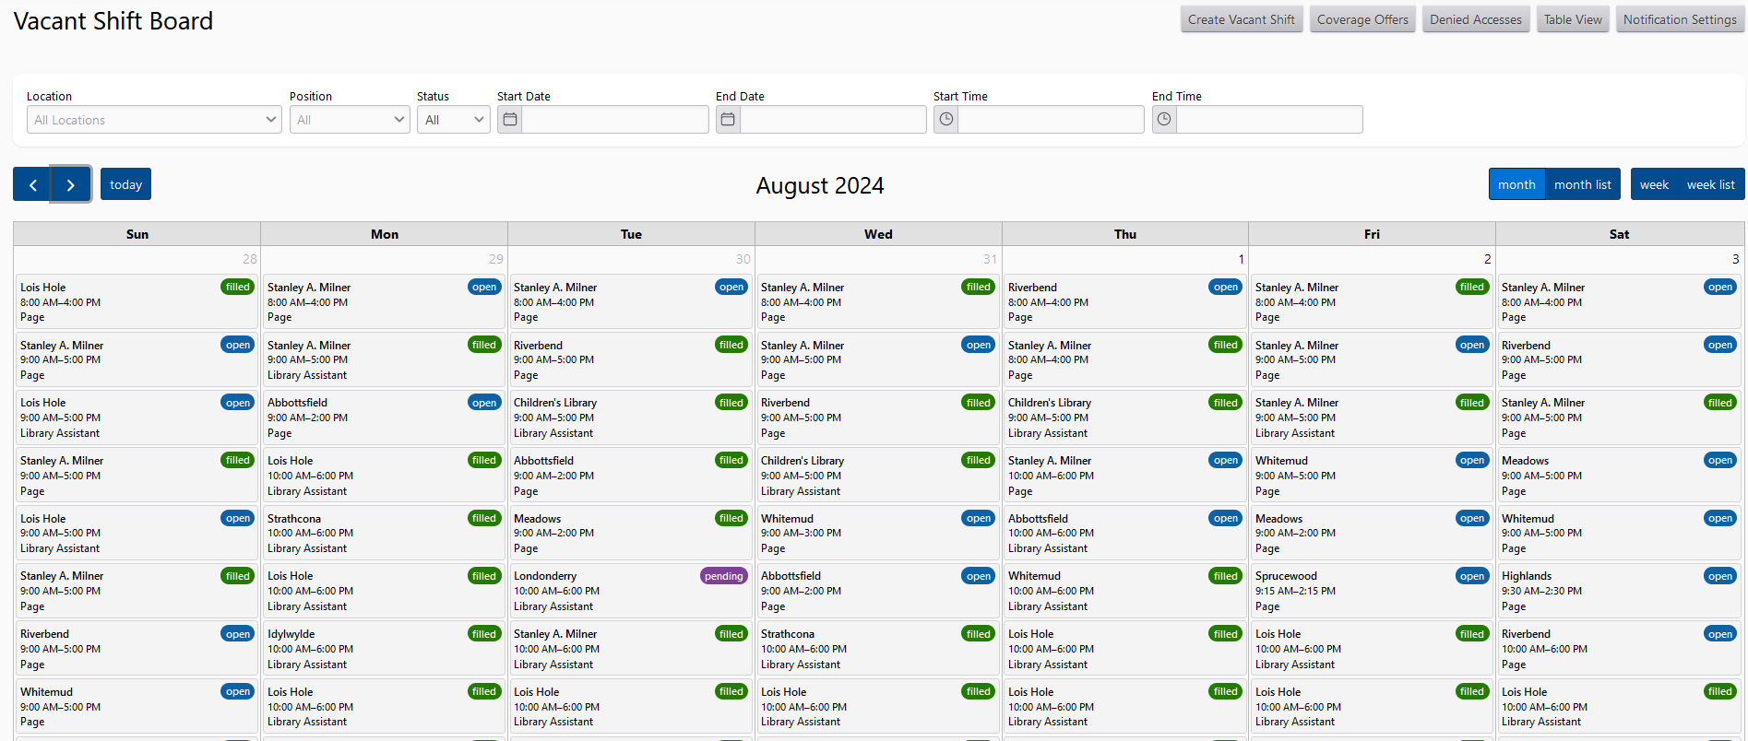Image resolution: width=1748 pixels, height=741 pixels.
Task: Open the Status dropdown
Action: [x=453, y=120]
